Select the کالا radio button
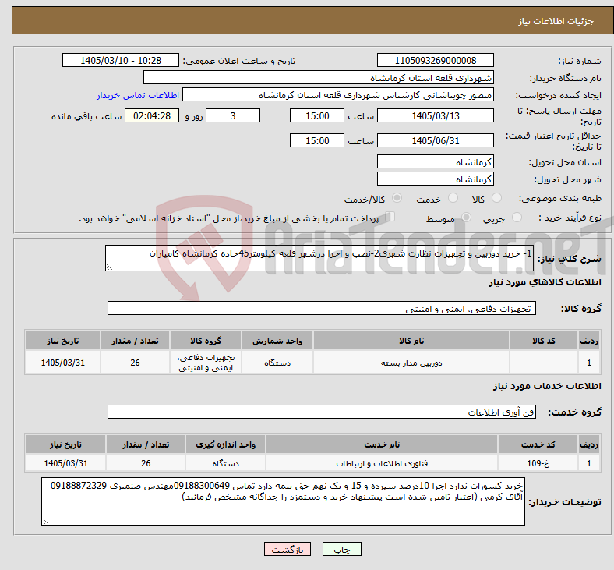 [496, 198]
